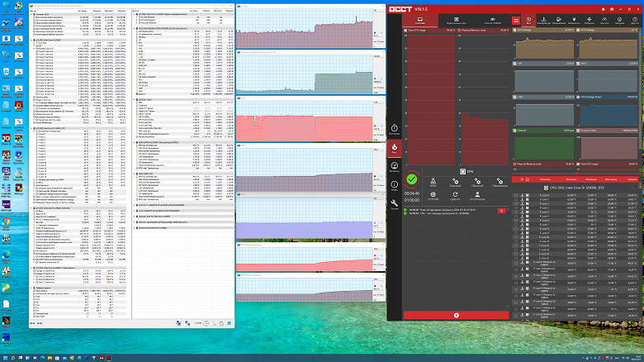Screen dimensions: 644x362
Task: Click the blue X icon in HWiNFO toolbar
Action: pyautogui.click(x=230, y=323)
